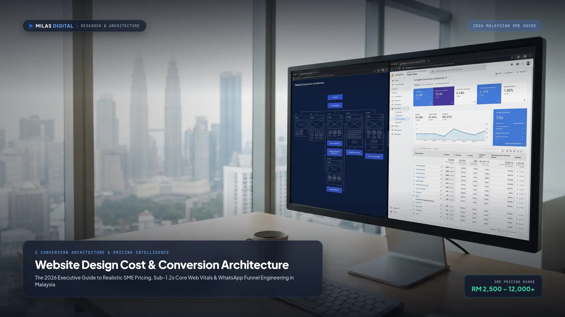Click 'RESEARCH & ARCHITECTURE' header label

point(110,26)
